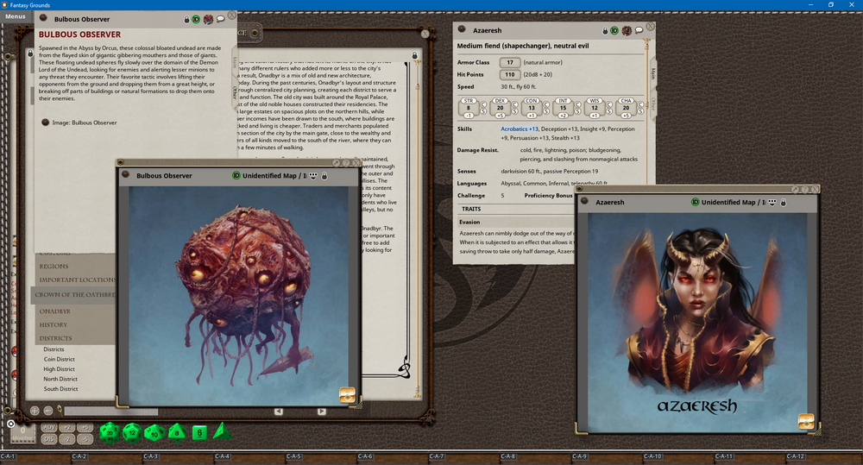Switch to Other tab on Azaeresh sheet
This screenshot has height=465, width=863.
[653, 104]
